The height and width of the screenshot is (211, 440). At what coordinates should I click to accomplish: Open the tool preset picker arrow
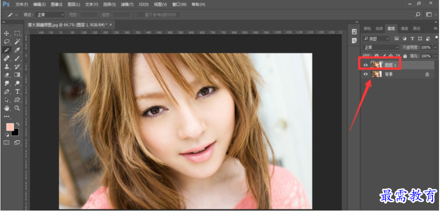coord(16,15)
